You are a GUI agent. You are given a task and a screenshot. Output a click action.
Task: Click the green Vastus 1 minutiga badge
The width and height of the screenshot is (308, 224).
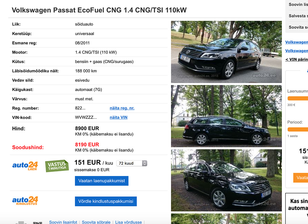(x=57, y=166)
